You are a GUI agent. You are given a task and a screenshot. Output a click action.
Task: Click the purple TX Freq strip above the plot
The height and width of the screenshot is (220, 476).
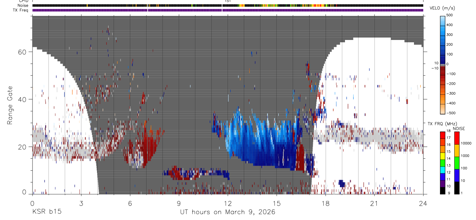[x=228, y=10]
